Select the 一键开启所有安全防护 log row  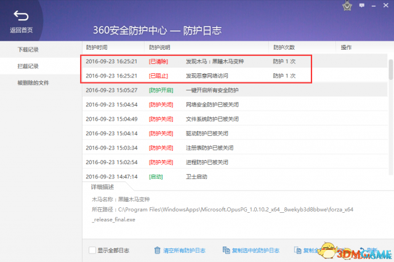tap(235, 90)
